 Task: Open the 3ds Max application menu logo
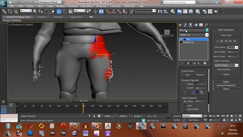[x=3, y=3]
